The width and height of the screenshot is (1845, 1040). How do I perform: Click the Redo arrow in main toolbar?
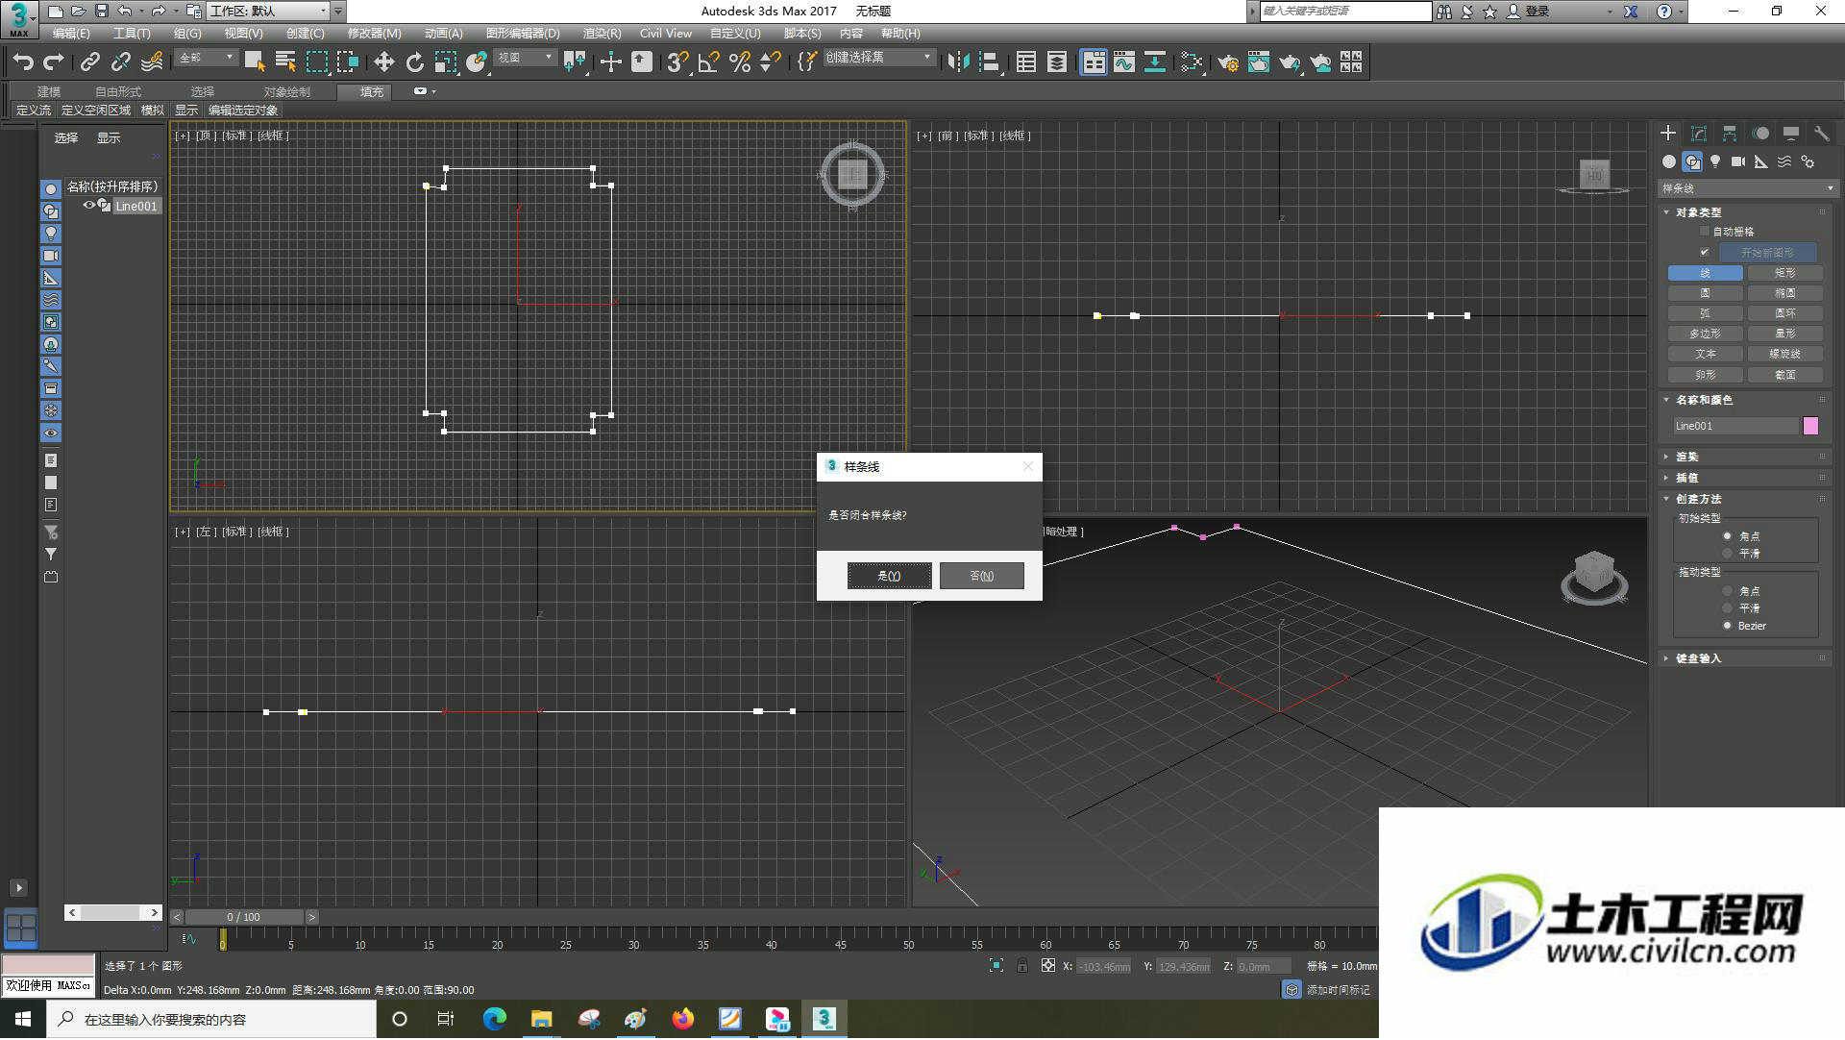(x=54, y=62)
